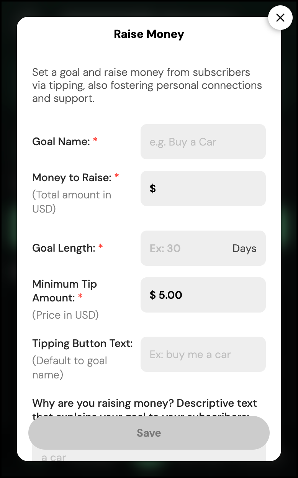Click the description text area showing "a car"
Image resolution: width=298 pixels, height=478 pixels.
click(149, 456)
